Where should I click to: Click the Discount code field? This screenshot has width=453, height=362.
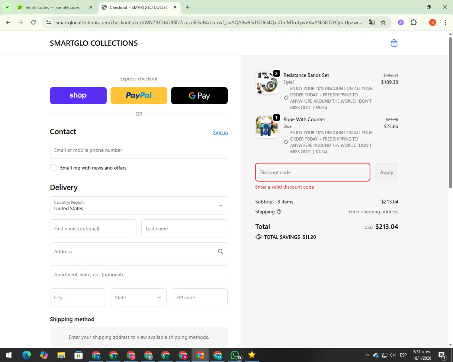pos(313,172)
